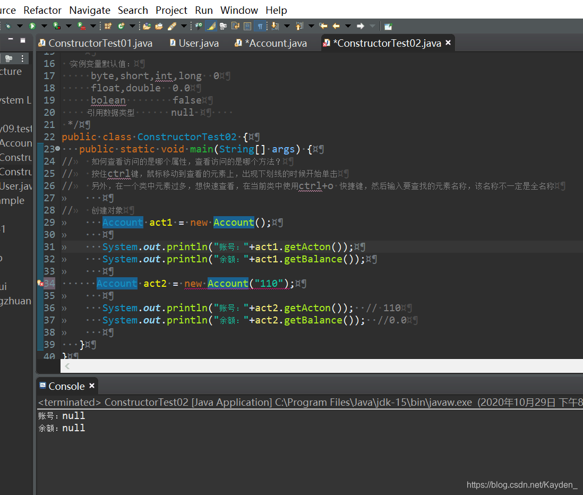Open the Help menu
This screenshot has width=583, height=495.
(276, 10)
